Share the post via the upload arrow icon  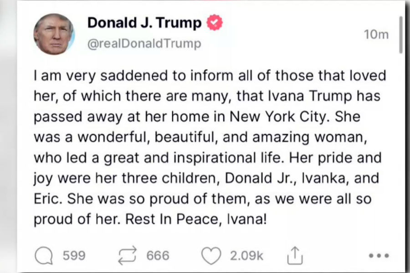295,256
